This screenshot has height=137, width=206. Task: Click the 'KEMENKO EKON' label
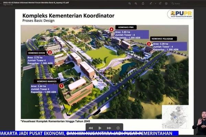(36, 53)
